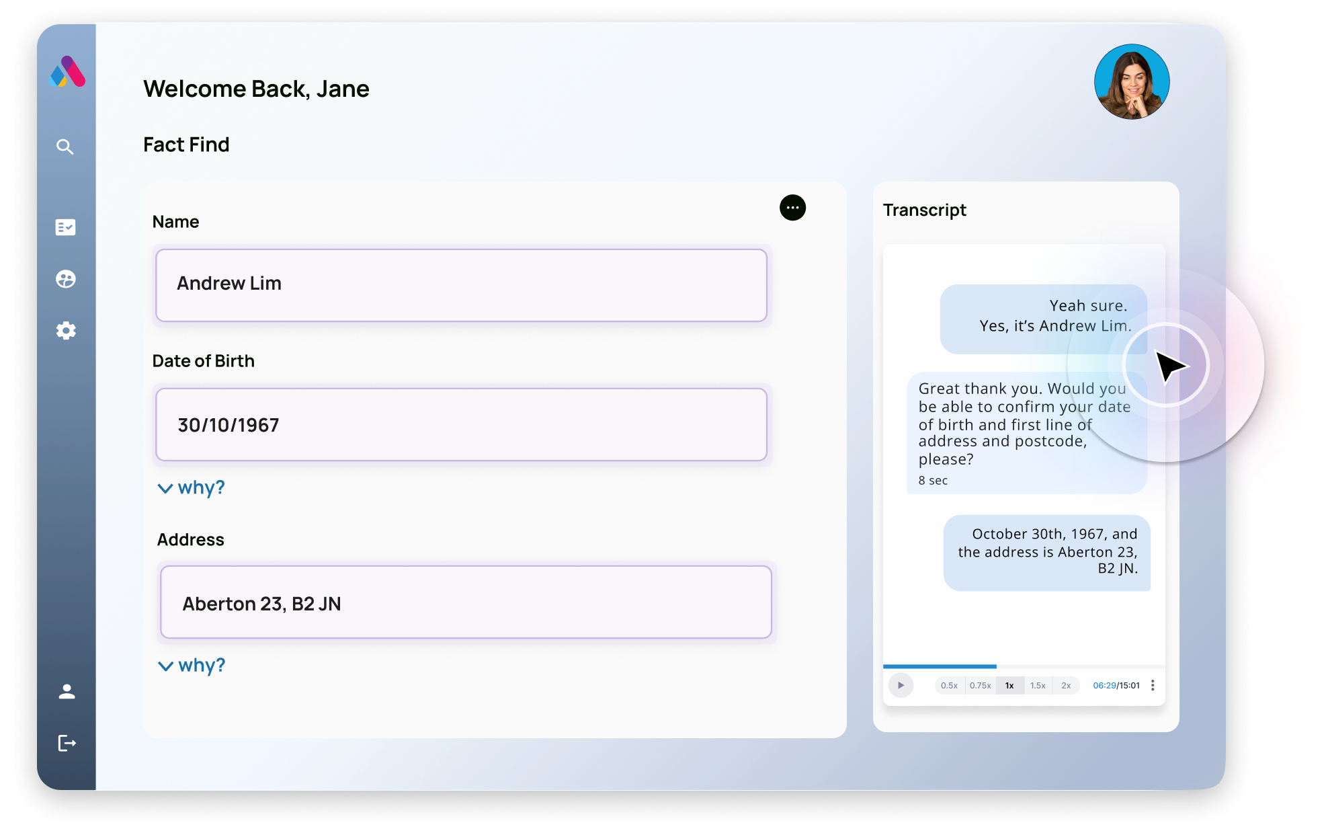The width and height of the screenshot is (1324, 829).
Task: Click the app logo in the sidebar
Action: [67, 71]
